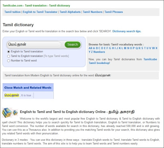Image resolution: width=164 pixels, height=148 pixels.
Task: Browse vocabulary words starting with R
Action: [139, 48]
